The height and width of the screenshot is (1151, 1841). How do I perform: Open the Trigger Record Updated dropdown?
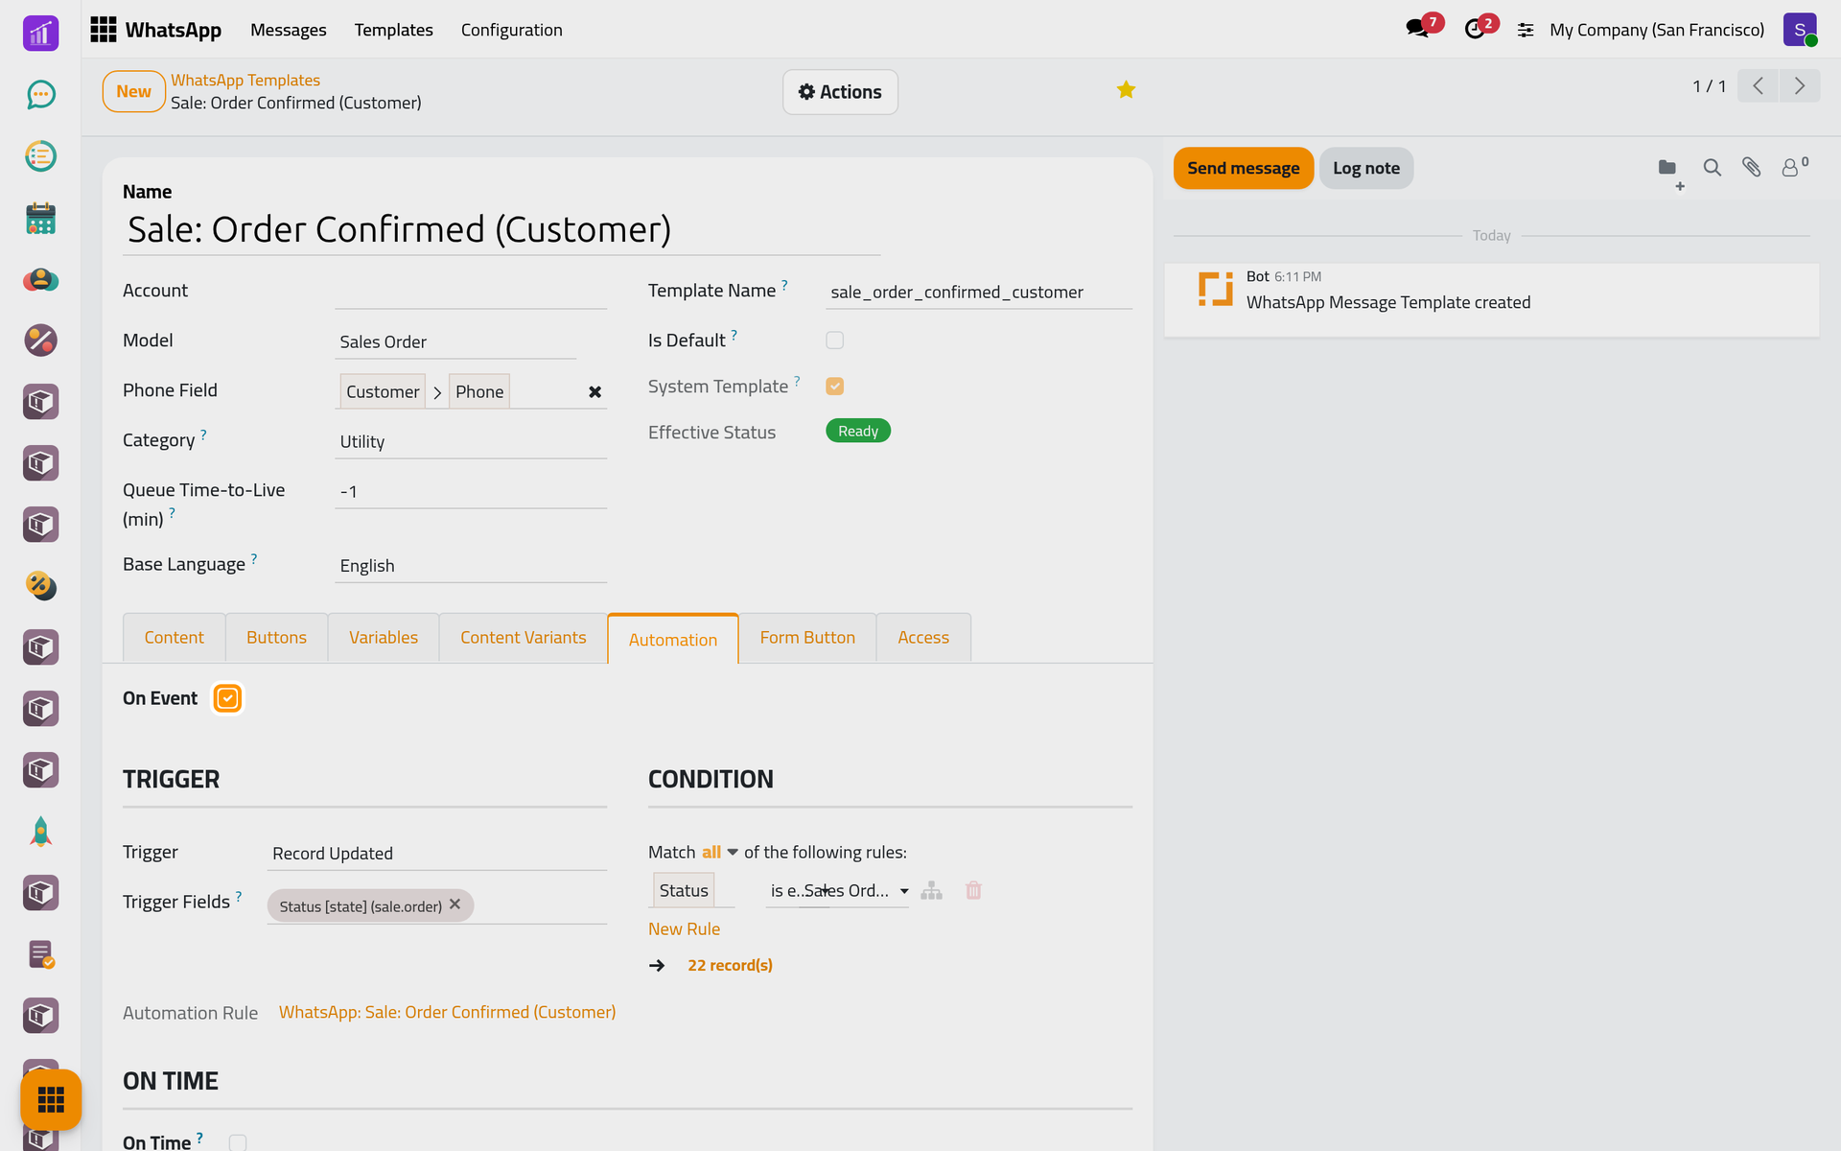point(437,853)
